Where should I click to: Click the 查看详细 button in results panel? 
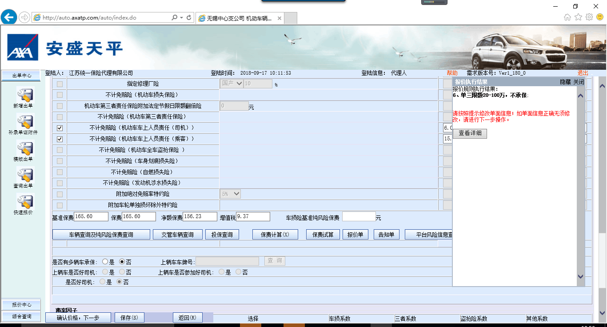pyautogui.click(x=470, y=133)
